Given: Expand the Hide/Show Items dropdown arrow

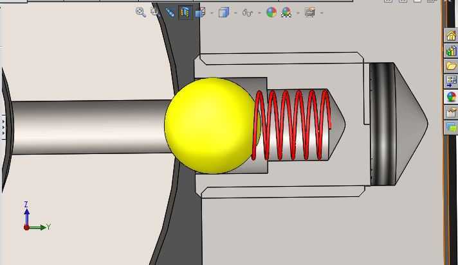Looking at the screenshot, I should 259,13.
